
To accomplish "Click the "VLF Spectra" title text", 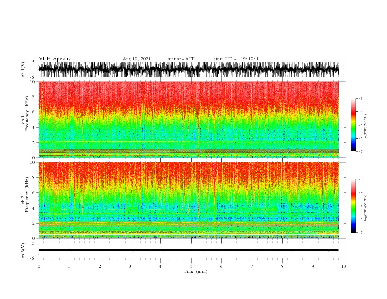I will pos(55,59).
